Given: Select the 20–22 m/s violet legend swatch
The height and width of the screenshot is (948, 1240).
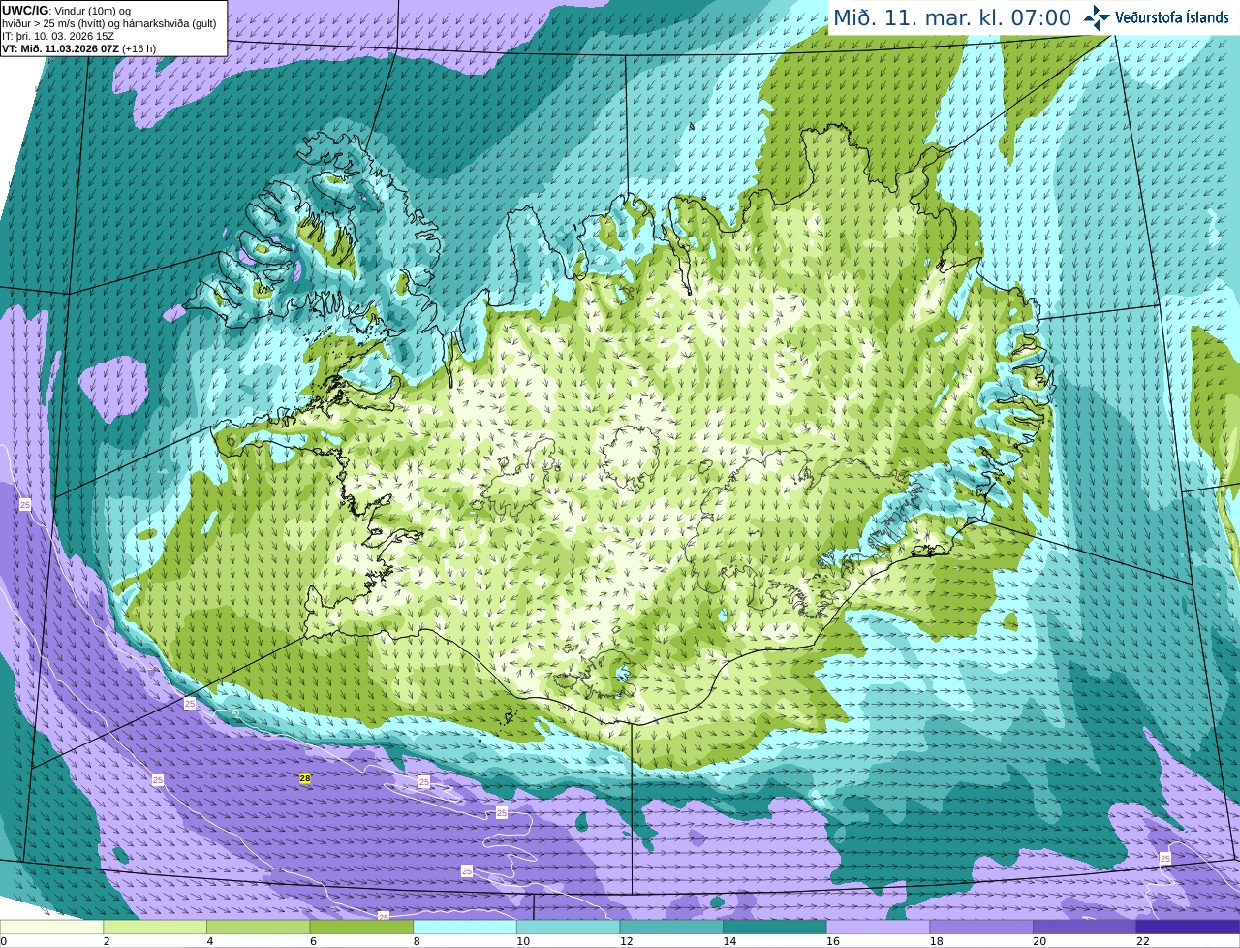Looking at the screenshot, I should pyautogui.click(x=1085, y=927).
